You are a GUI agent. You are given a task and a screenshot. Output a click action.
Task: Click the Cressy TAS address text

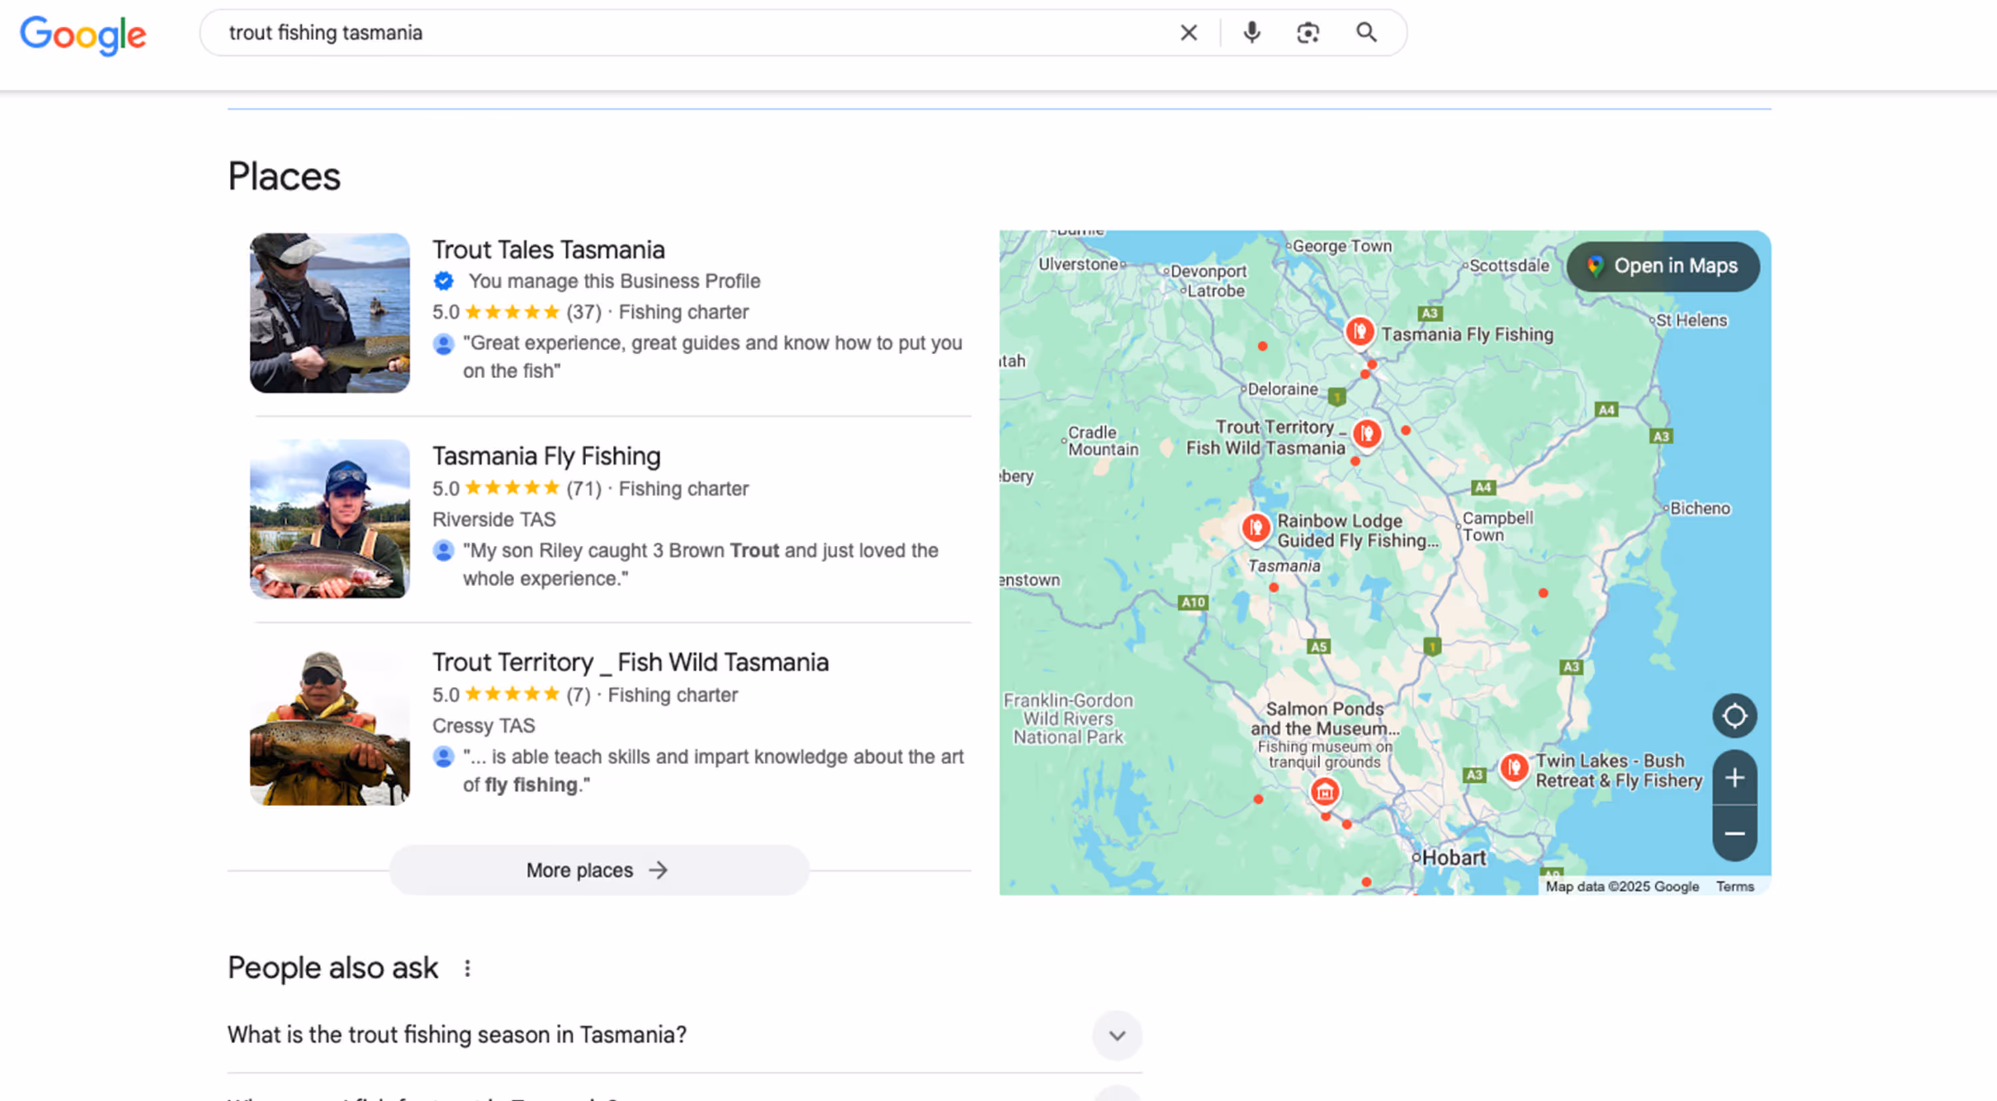coord(484,725)
